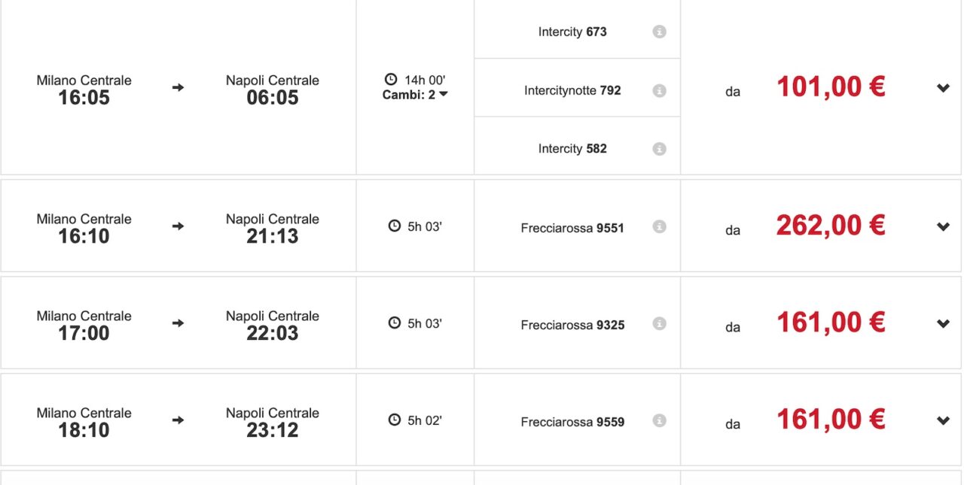Select the 16:05 Milano Centrale departure row
964x485 pixels.
(178, 88)
